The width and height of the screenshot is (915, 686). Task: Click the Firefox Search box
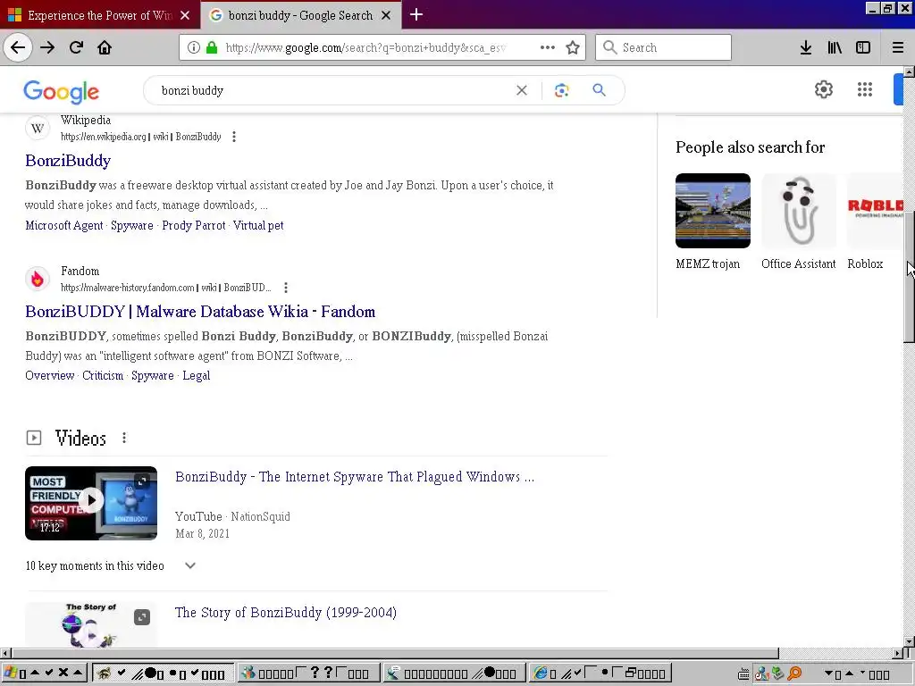pos(664,47)
